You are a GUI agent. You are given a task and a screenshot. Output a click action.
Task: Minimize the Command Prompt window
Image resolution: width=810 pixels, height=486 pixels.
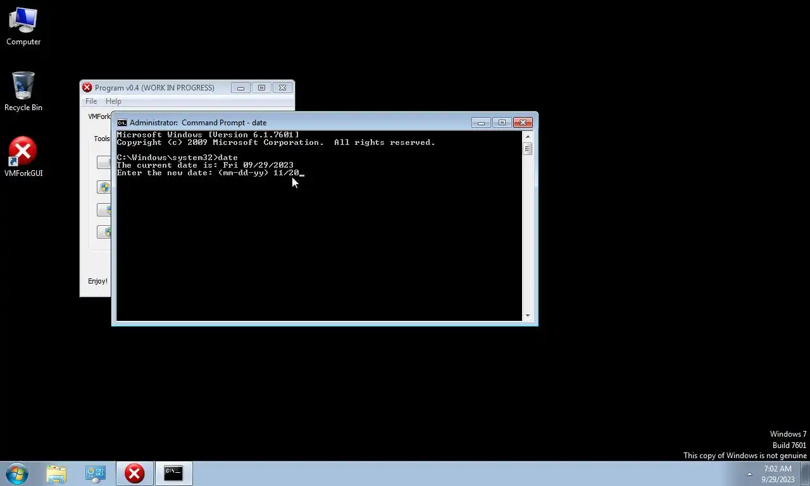coord(481,123)
